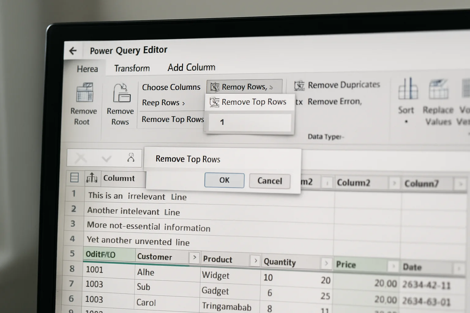
Task: Click the data type icon beside Columnt
Action: pyautogui.click(x=92, y=178)
